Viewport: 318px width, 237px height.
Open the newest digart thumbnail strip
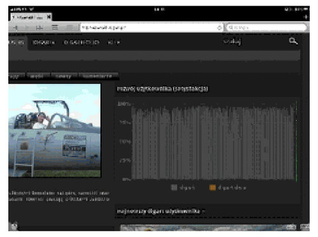point(208,227)
